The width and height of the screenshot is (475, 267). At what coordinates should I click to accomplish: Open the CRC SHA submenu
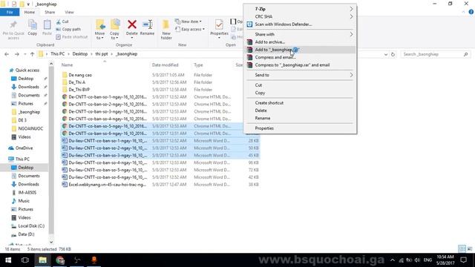coord(300,16)
